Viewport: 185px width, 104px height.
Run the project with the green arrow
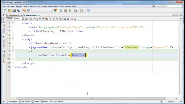pyautogui.click(x=70, y=10)
